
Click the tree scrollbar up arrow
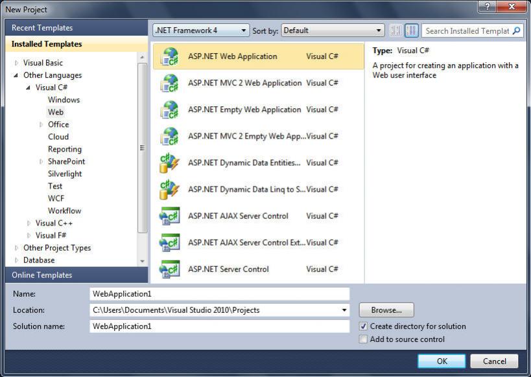[x=142, y=57]
